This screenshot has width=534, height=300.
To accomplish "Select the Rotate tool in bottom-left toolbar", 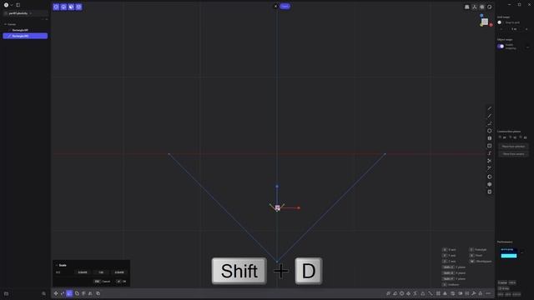I will point(63,293).
